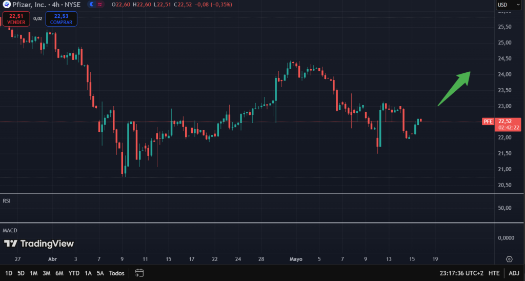This screenshot has width=525, height=281.
Task: Click the Pfizer, Inc. symbol title
Action: pyautogui.click(x=29, y=5)
